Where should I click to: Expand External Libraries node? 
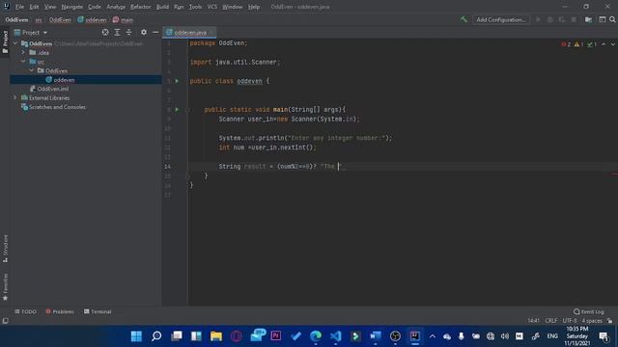pos(15,97)
